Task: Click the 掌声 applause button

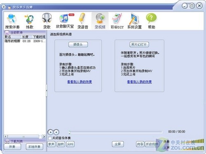Action: point(51,144)
